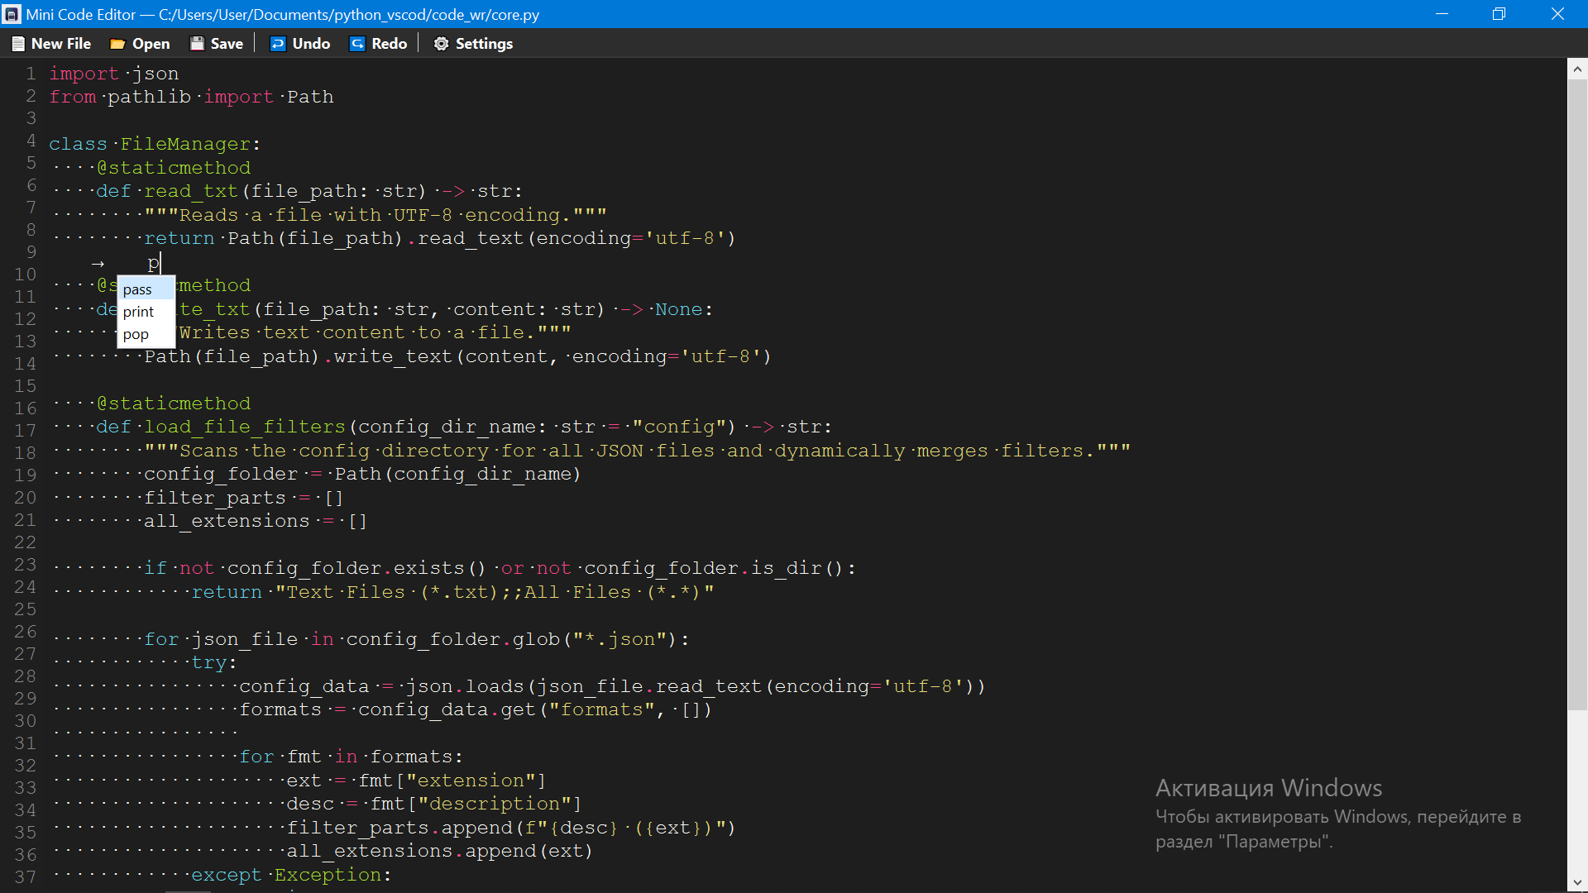Screen dimensions: 1588x893
Task: Click the 'except Exception:' line
Action: tap(291, 875)
